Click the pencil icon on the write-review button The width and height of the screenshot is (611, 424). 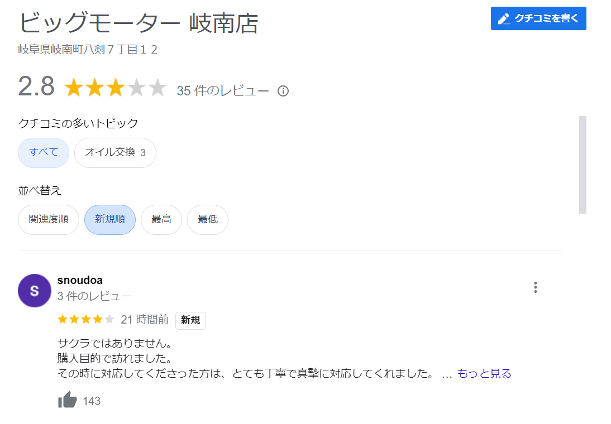(x=504, y=18)
